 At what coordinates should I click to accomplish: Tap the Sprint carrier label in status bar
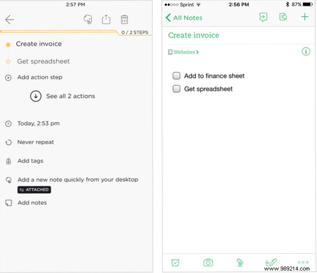pyautogui.click(x=187, y=4)
